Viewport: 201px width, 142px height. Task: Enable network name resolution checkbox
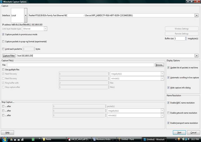(x=168, y=113)
